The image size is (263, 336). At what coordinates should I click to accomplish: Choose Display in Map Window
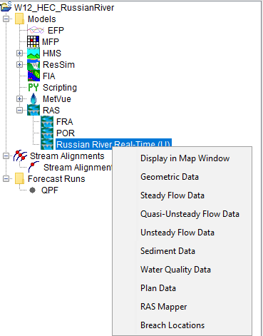coord(185,158)
